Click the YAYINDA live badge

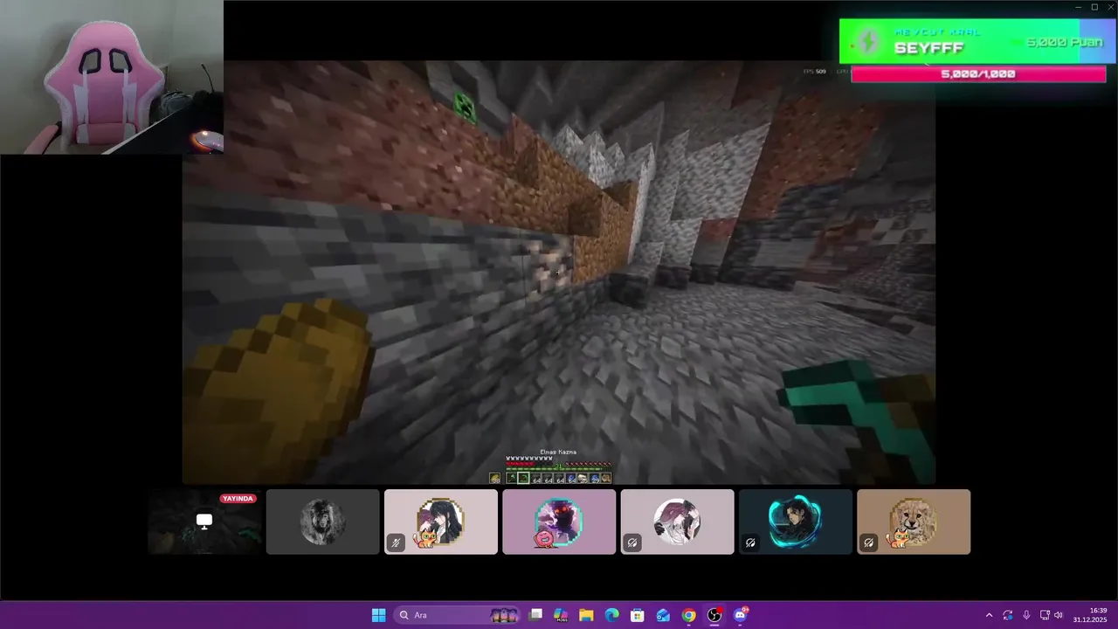tap(238, 499)
